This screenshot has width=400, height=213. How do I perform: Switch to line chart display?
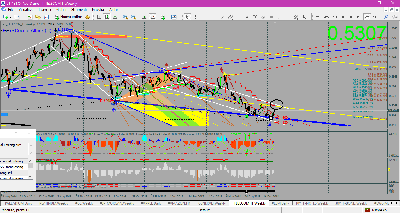[115, 17]
